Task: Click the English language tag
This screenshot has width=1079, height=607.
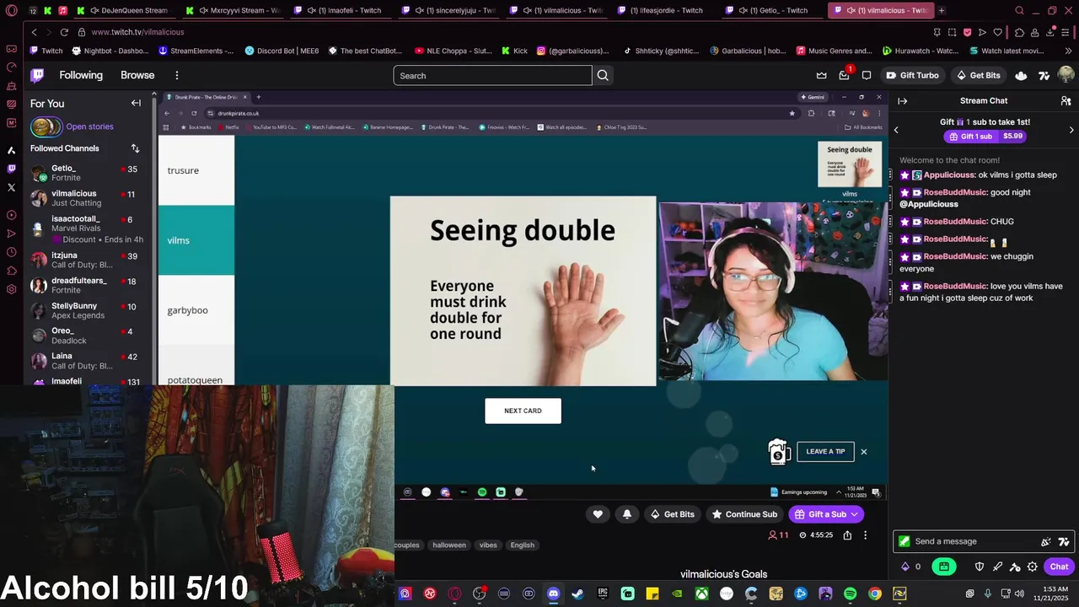Action: (x=522, y=545)
